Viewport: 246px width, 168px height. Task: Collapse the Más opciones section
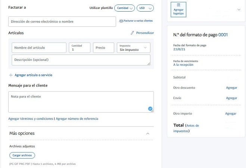click(x=147, y=134)
